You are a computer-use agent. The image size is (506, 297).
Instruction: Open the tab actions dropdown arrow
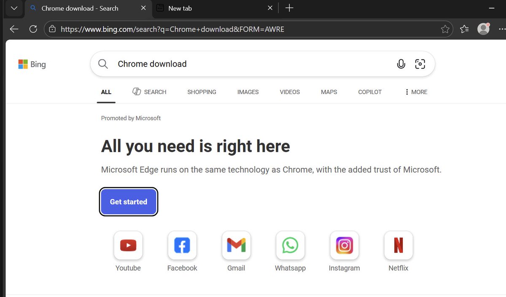(x=14, y=8)
